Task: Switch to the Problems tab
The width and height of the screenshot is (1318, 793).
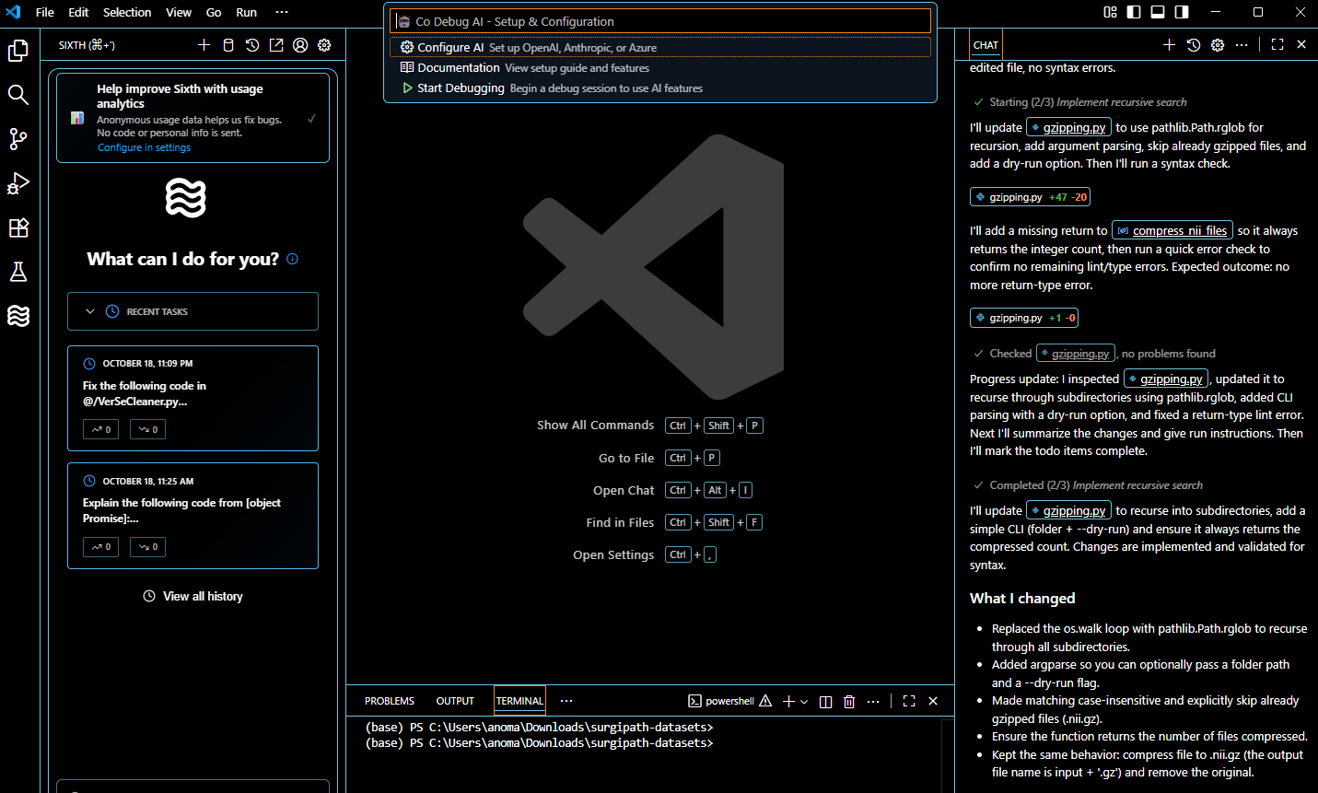Action: [389, 701]
